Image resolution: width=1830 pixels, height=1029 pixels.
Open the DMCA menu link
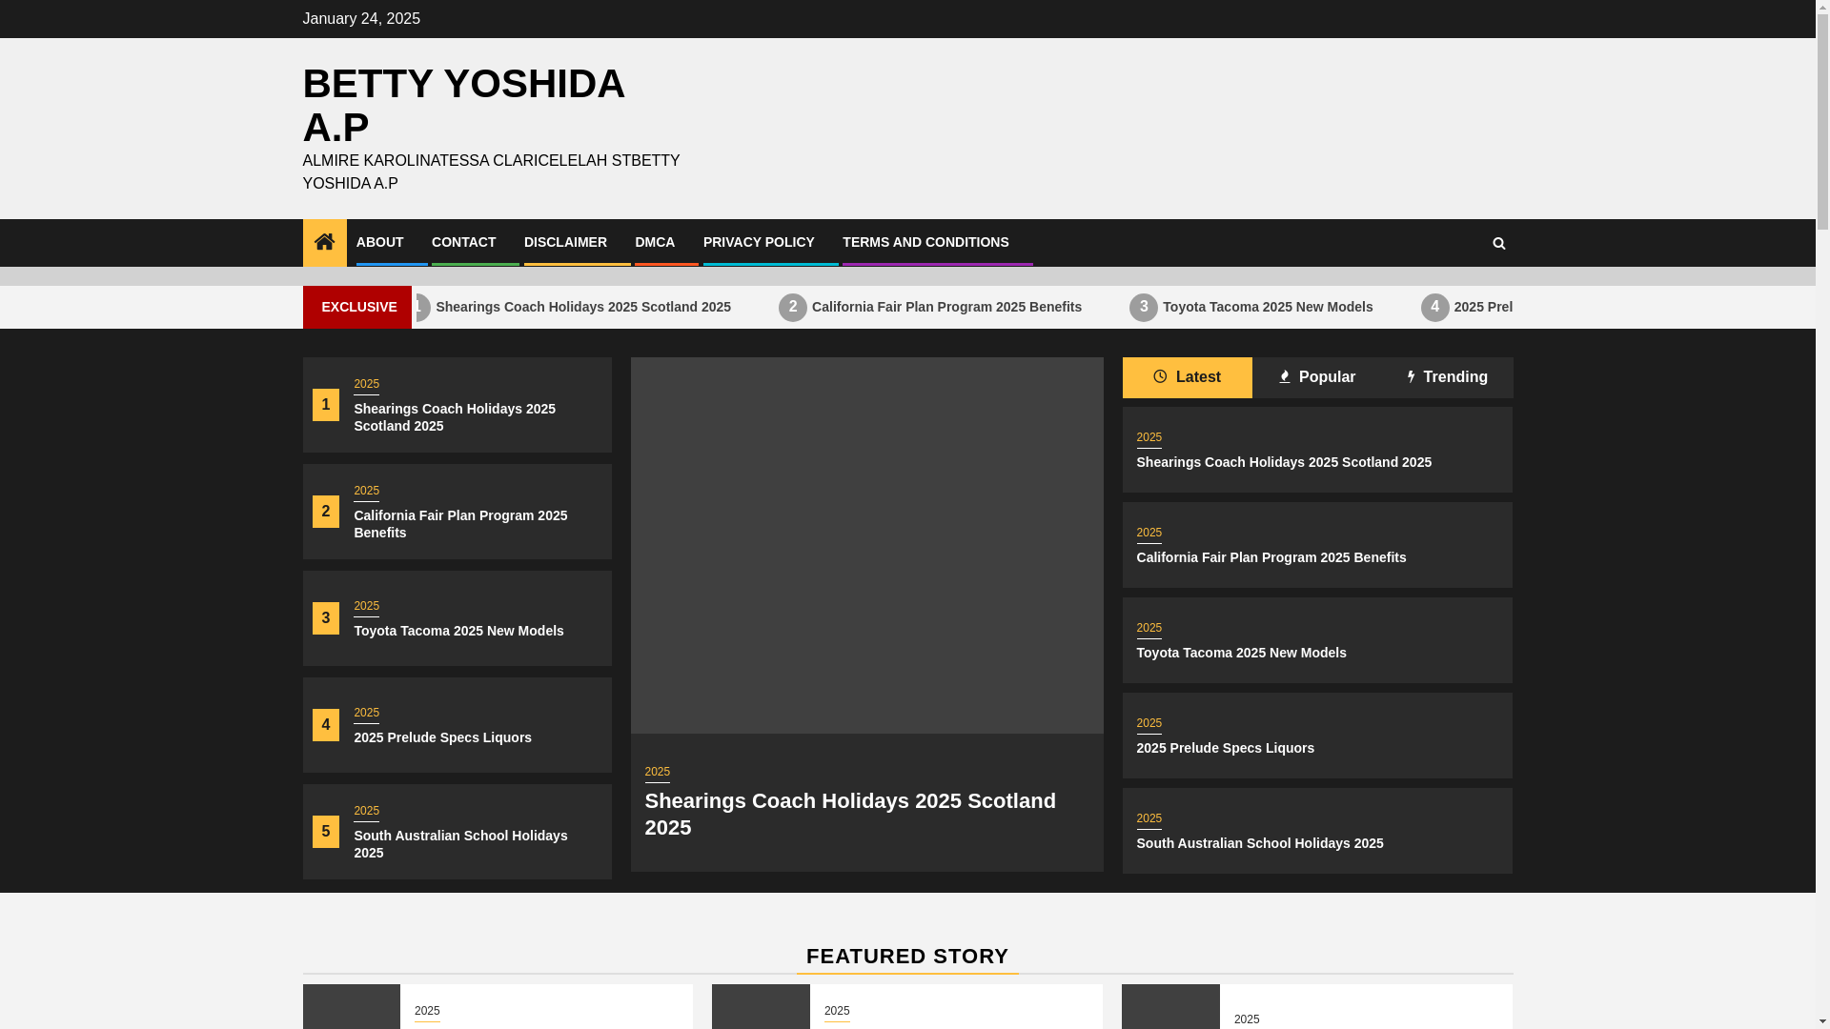(655, 242)
